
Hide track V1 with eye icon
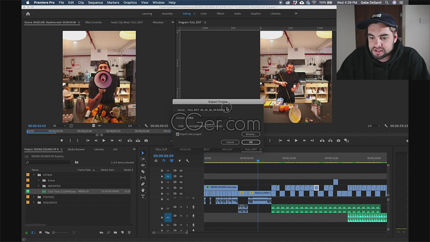tap(181, 194)
